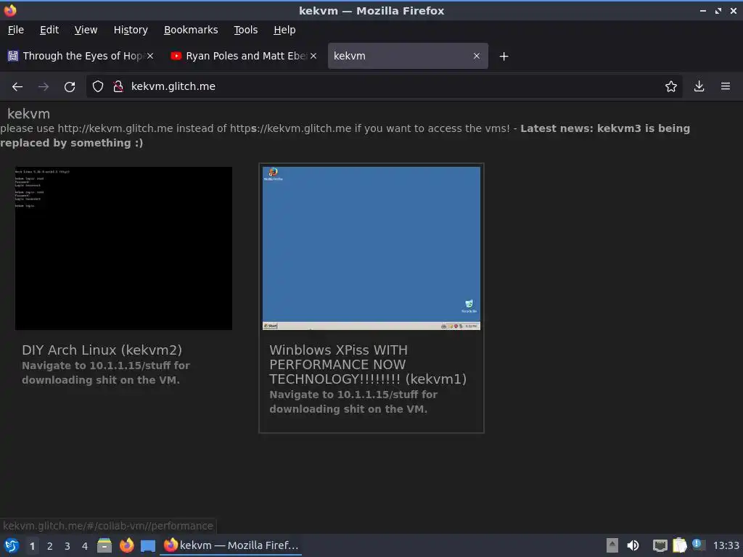The width and height of the screenshot is (743, 557).
Task: Switch to workspace 2
Action: click(x=50, y=546)
